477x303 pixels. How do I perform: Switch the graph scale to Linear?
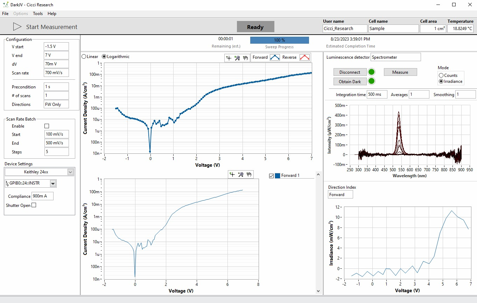(84, 57)
